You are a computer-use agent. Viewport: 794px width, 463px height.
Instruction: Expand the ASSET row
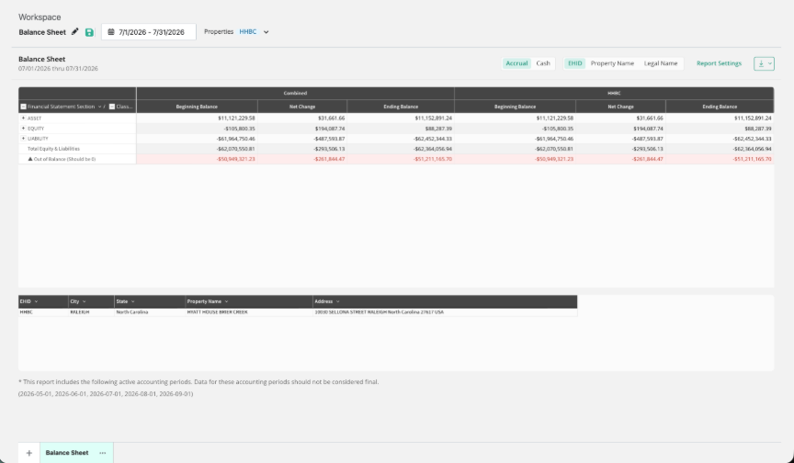point(23,118)
